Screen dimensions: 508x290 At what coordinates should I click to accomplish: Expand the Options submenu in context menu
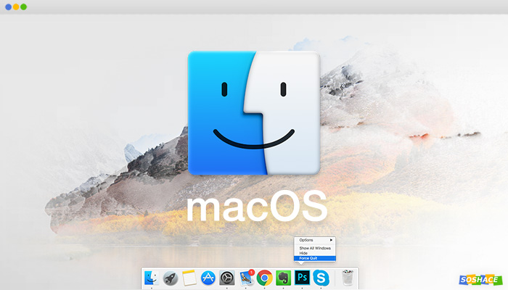pos(315,240)
